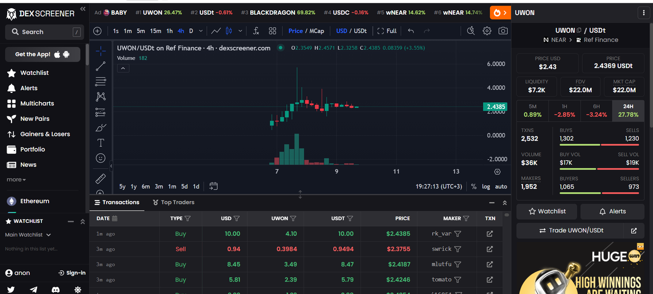Select the 24H stats tab
The width and height of the screenshot is (653, 294).
[x=628, y=110]
